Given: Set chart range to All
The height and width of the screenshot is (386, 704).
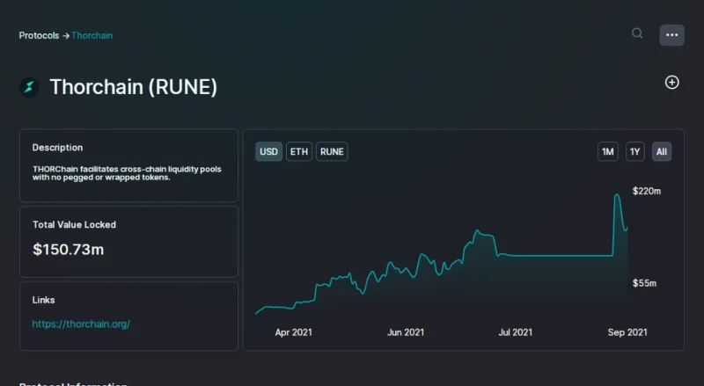Looking at the screenshot, I should coord(662,152).
